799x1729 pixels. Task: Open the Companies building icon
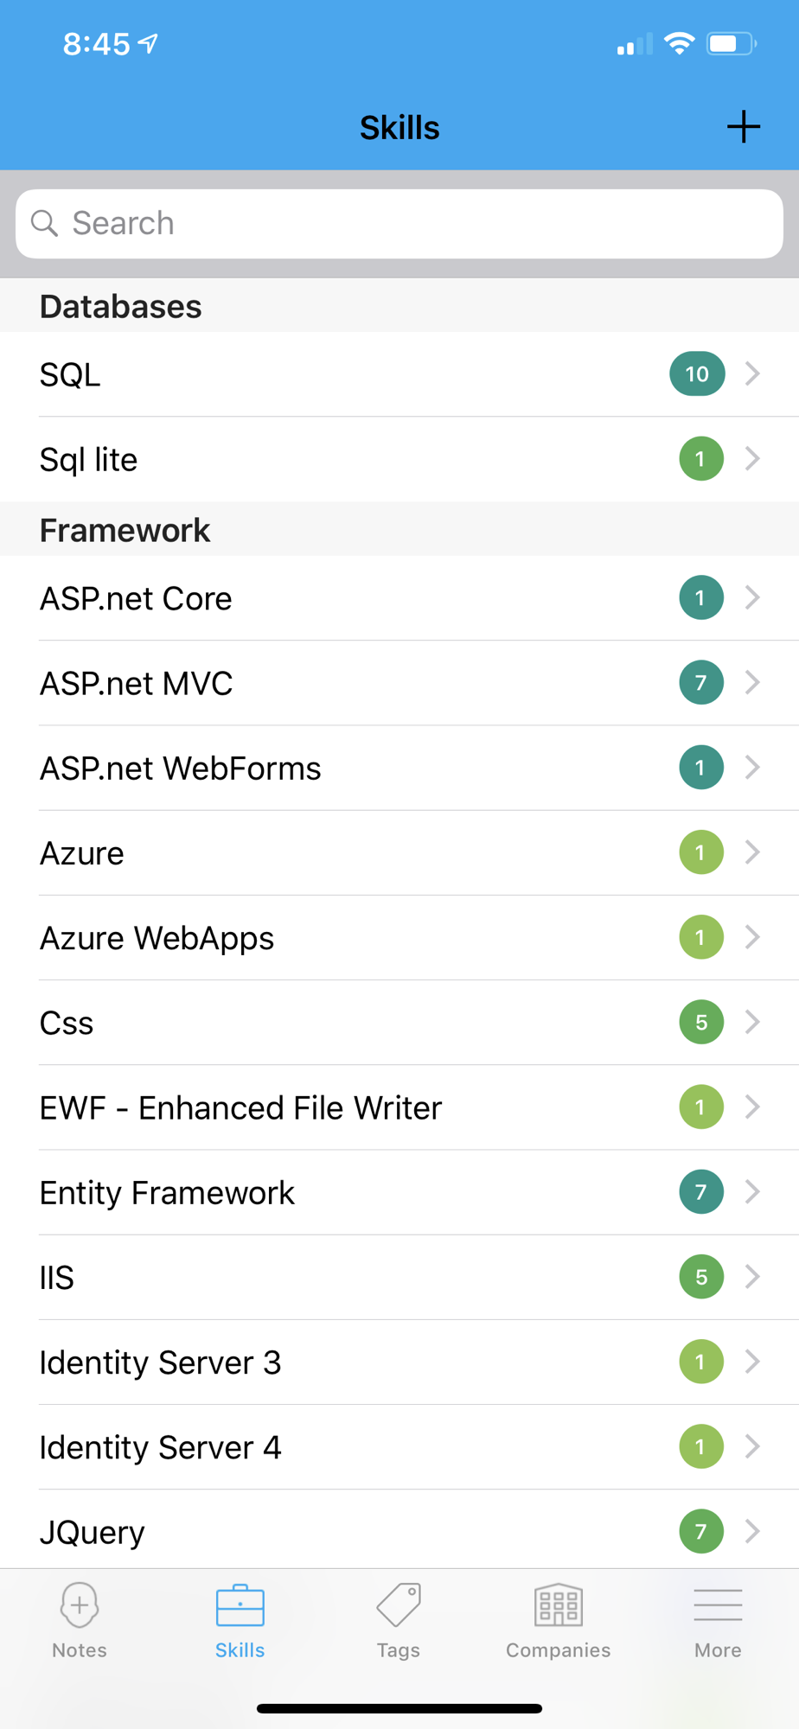[x=558, y=1606]
